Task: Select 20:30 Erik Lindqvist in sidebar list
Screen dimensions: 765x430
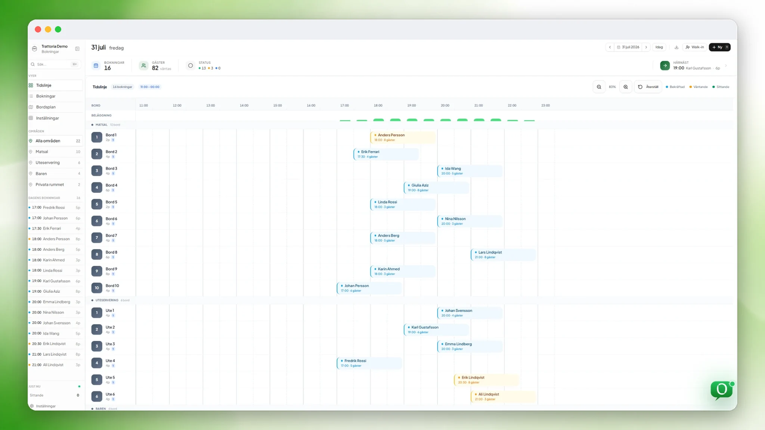Action: [55, 344]
